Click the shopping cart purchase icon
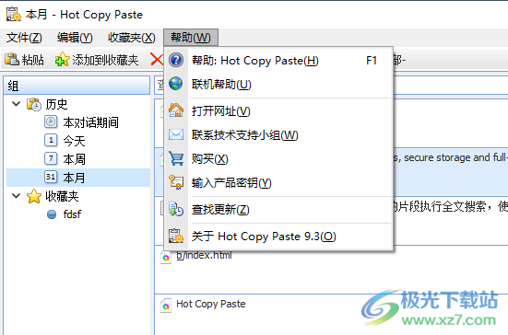 (176, 158)
